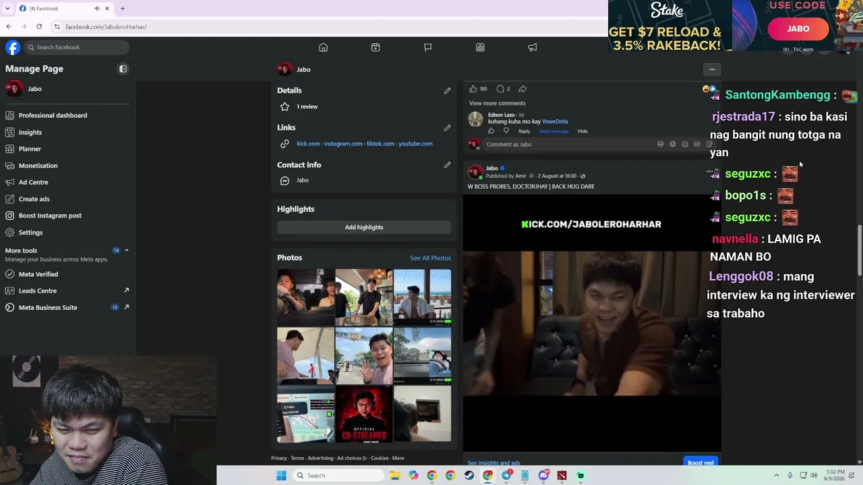Share the post using the arrow icon
This screenshot has width=863, height=485.
[523, 89]
